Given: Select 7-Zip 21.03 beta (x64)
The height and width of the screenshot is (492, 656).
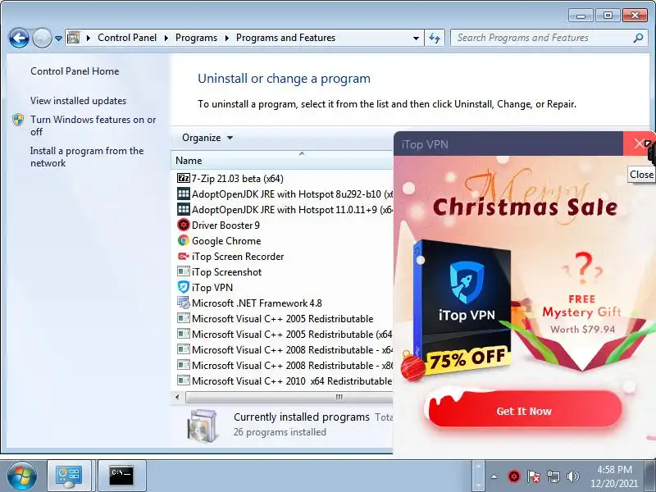Looking at the screenshot, I should point(238,179).
